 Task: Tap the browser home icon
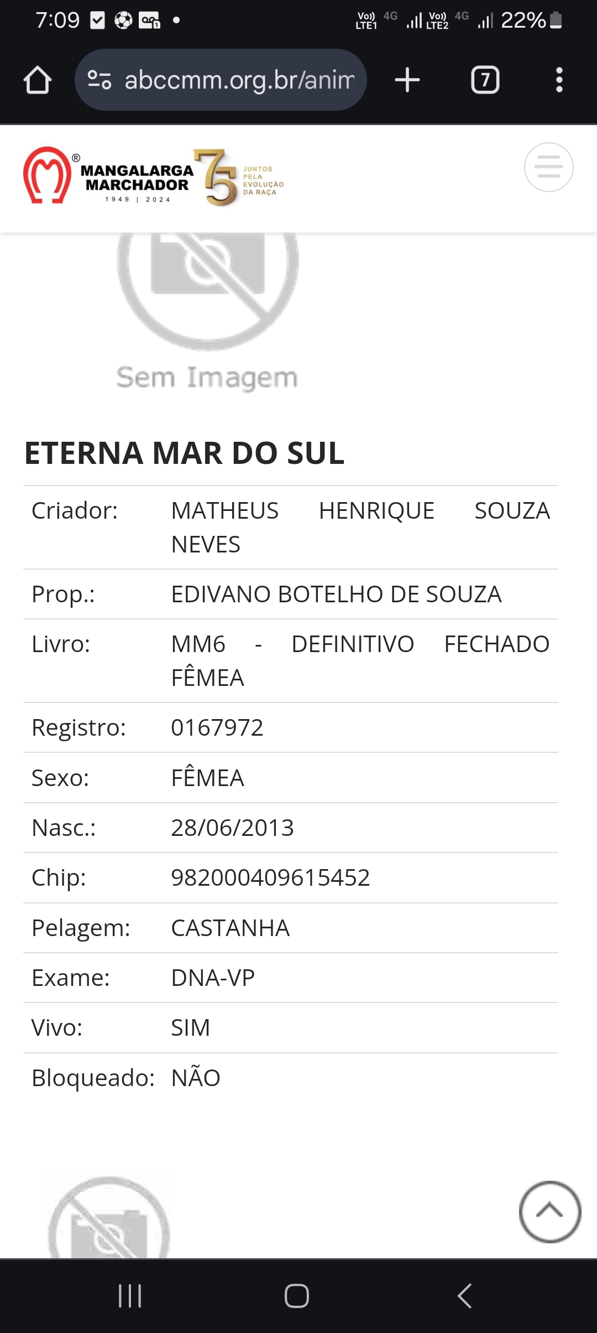pos(38,80)
